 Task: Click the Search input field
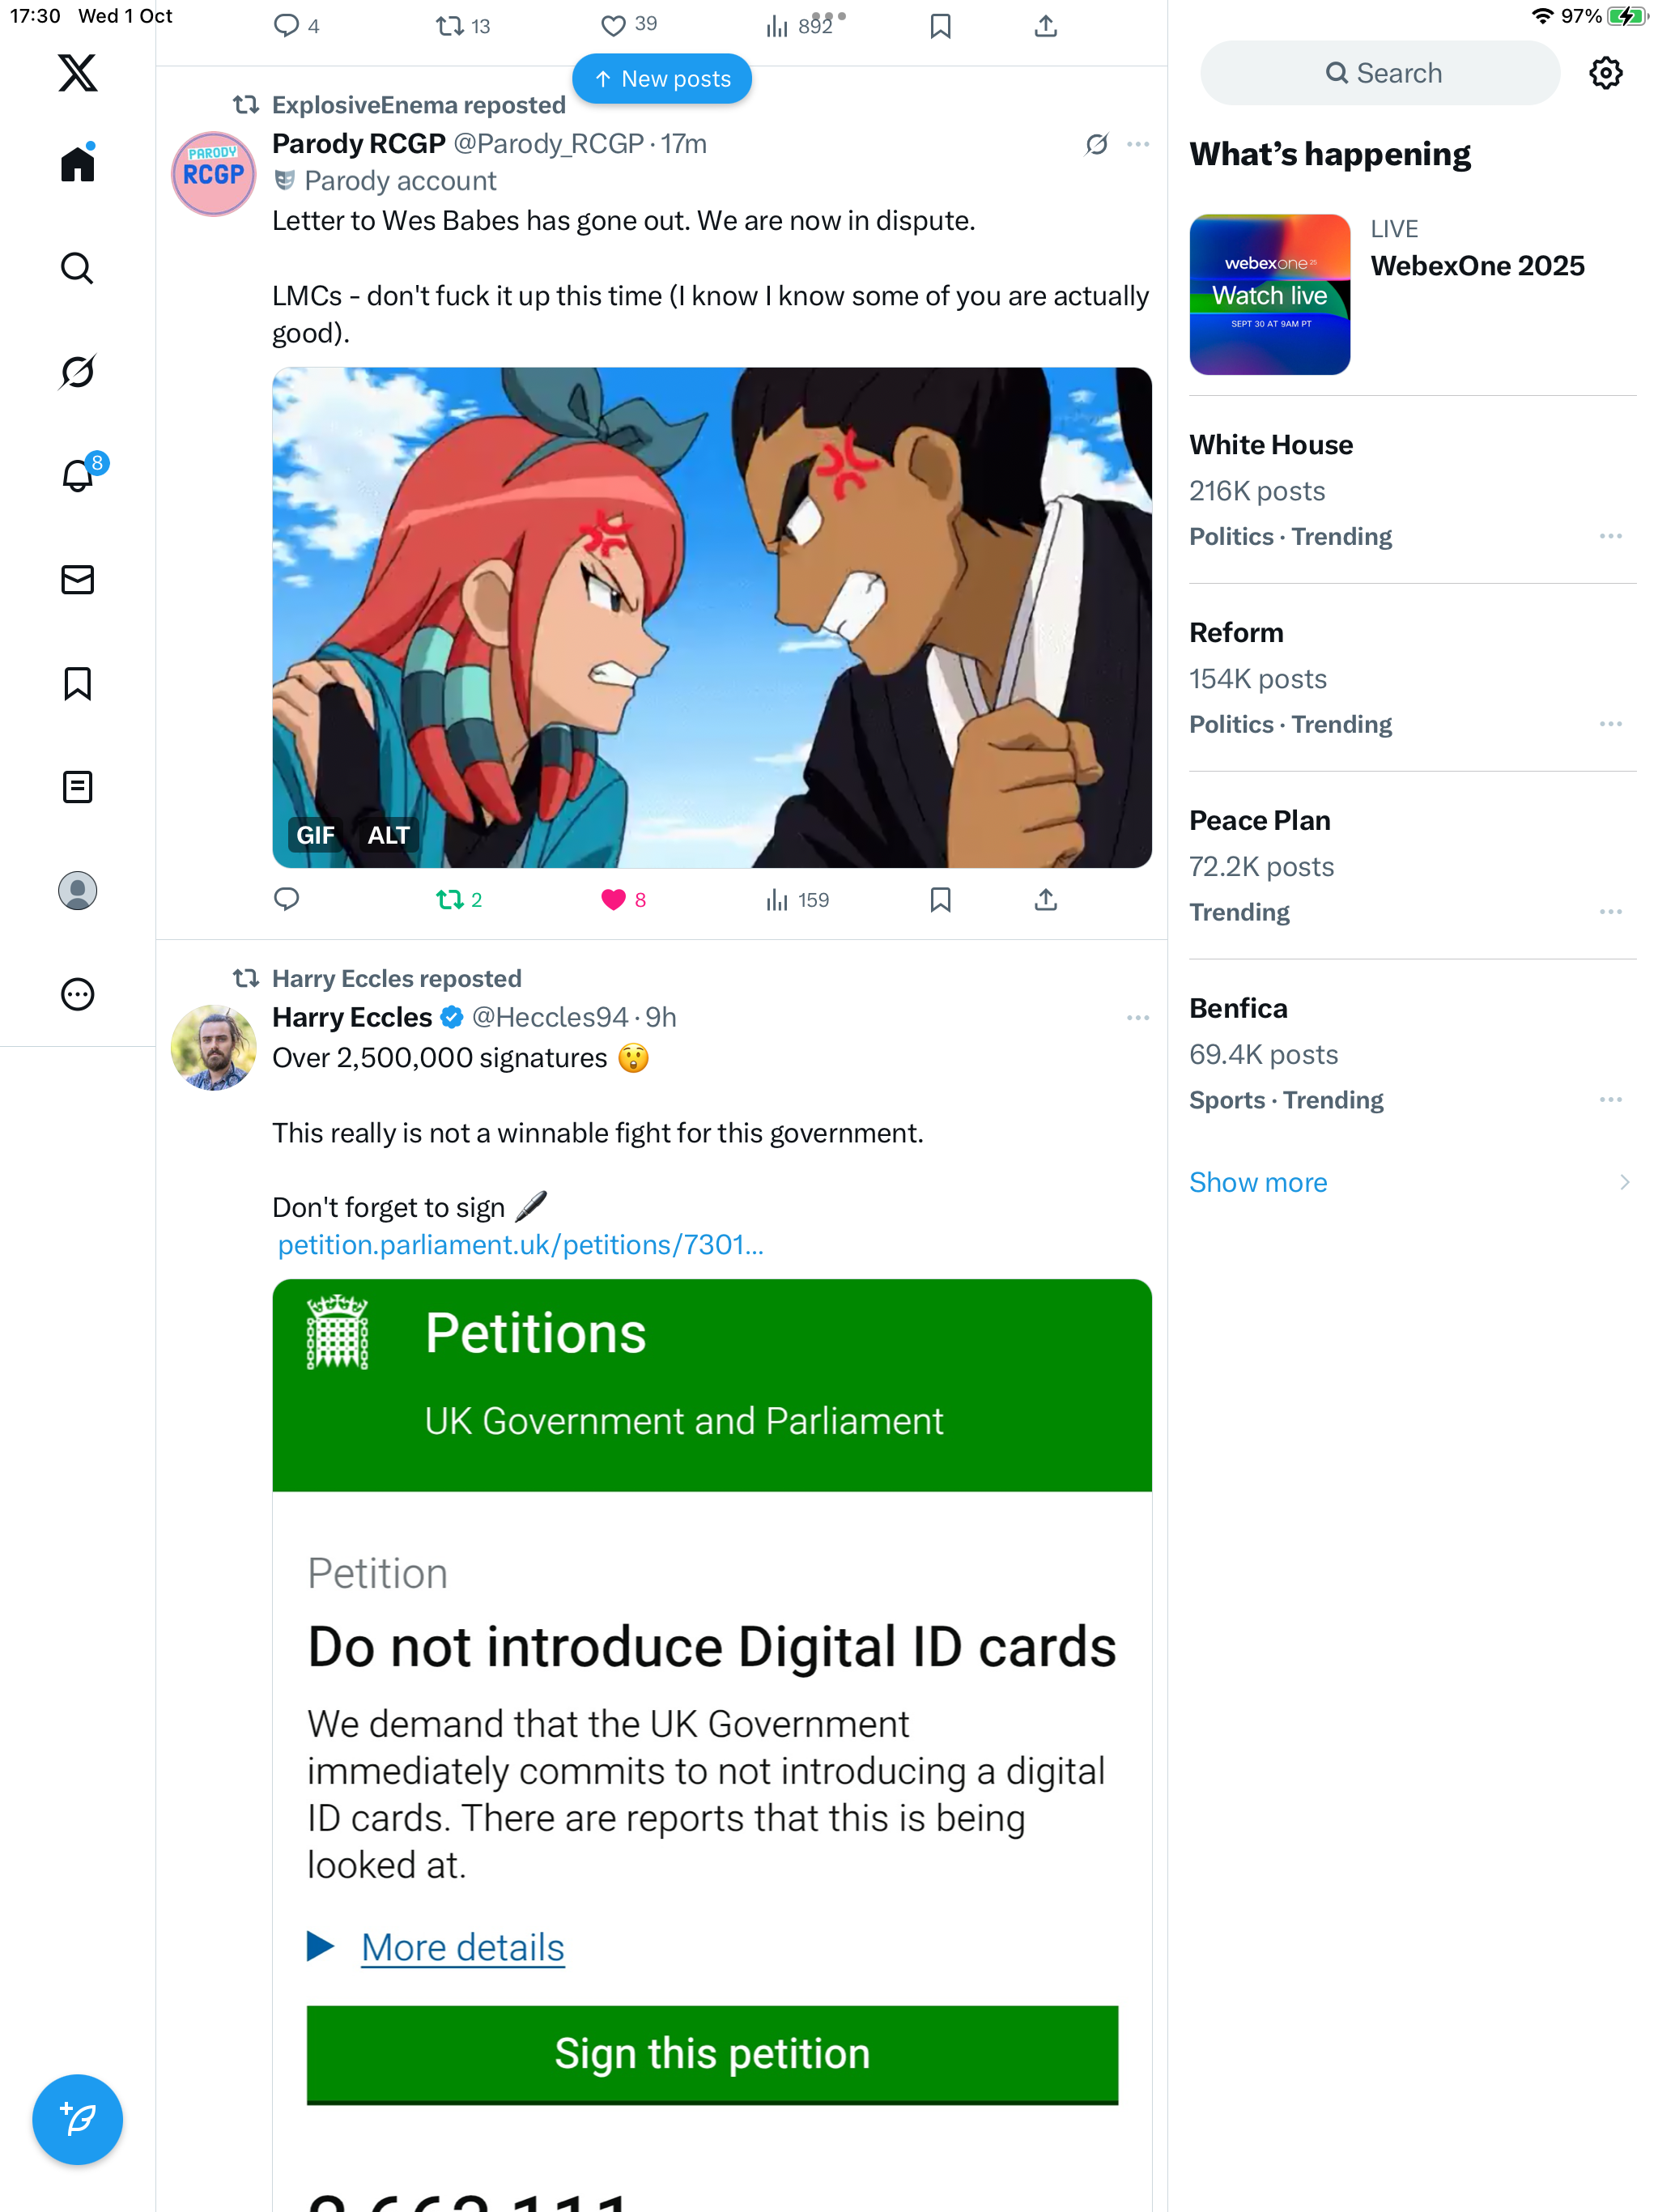click(1380, 73)
